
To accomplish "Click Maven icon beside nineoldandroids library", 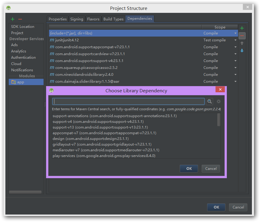I will pos(52,75).
